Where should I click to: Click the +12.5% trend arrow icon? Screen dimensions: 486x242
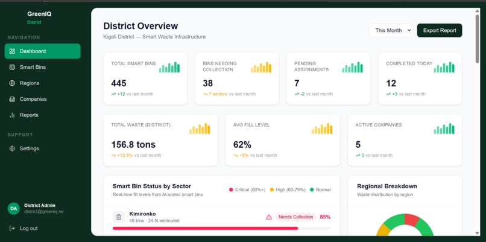point(113,156)
